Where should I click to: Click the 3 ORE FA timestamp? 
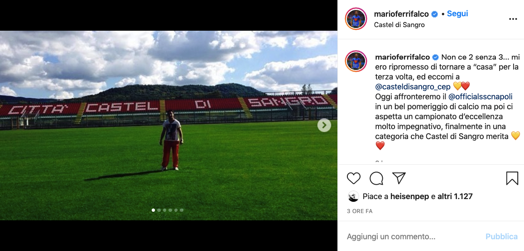tap(360, 211)
